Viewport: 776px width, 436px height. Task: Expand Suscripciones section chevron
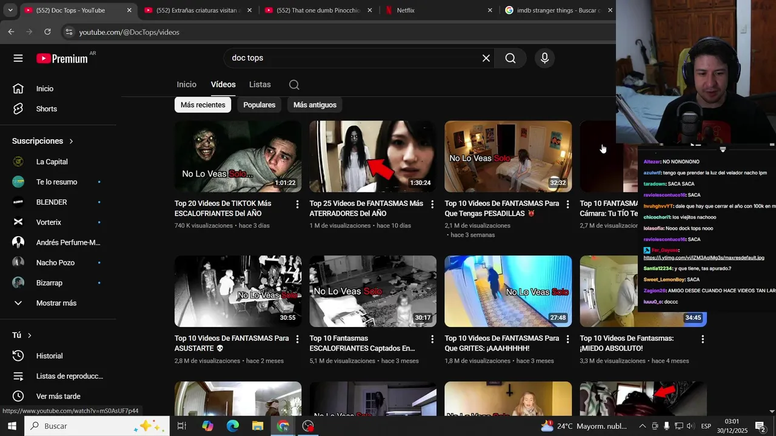point(71,141)
